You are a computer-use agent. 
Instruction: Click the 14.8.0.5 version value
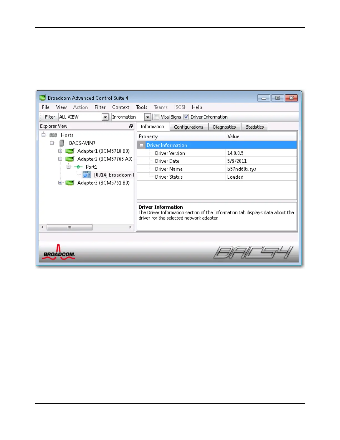pos(235,153)
